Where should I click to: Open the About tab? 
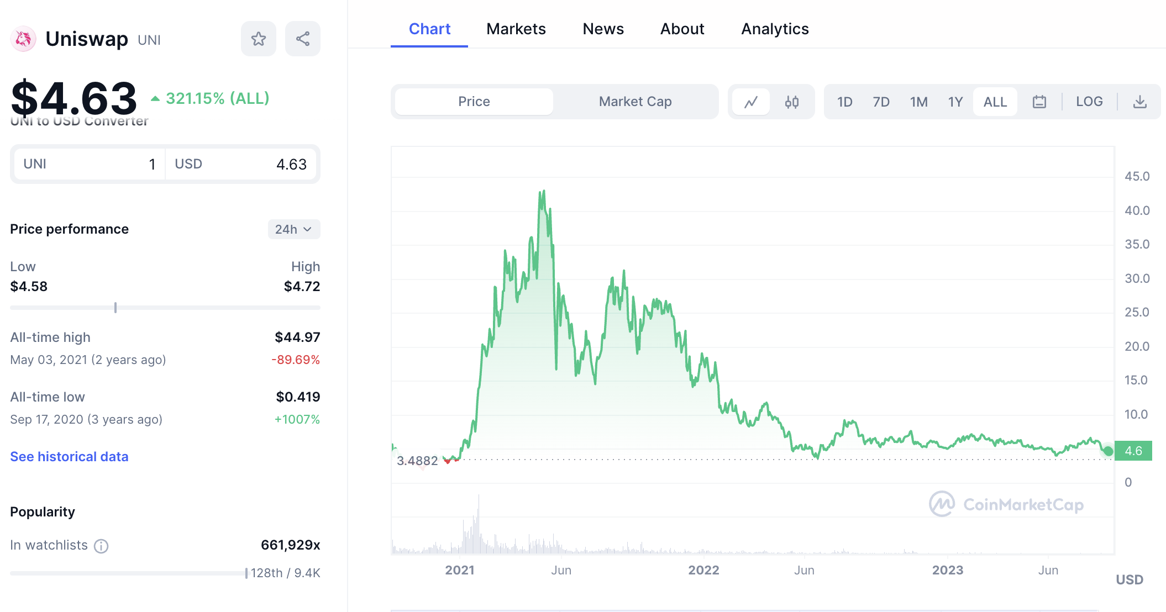(682, 29)
